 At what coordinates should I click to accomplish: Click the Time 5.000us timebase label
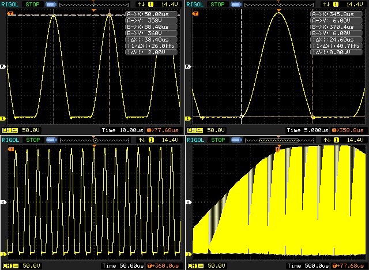[x=307, y=130]
